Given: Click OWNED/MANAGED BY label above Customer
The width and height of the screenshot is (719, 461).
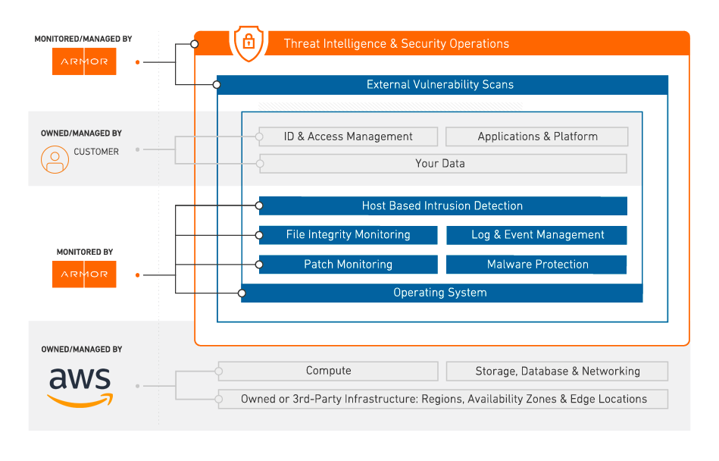Looking at the screenshot, I should point(81,133).
